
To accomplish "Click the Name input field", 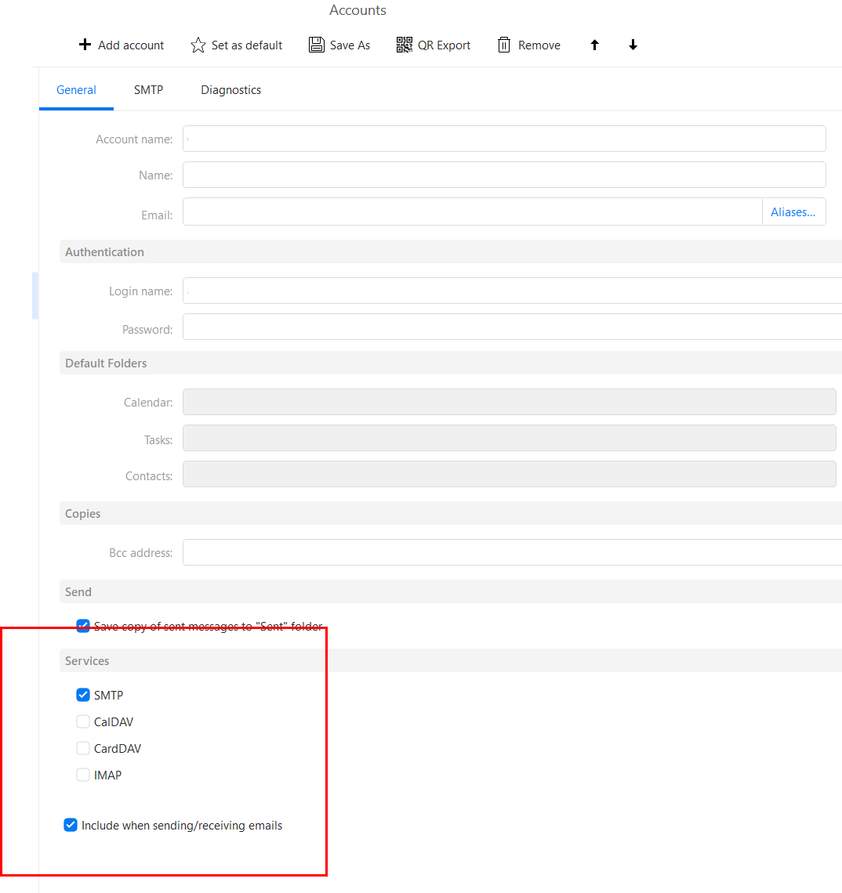I will (x=504, y=175).
